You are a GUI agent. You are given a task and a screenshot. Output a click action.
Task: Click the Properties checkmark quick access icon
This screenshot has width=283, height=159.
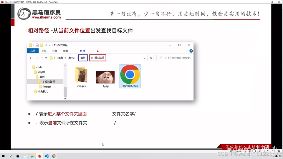tap(37, 45)
